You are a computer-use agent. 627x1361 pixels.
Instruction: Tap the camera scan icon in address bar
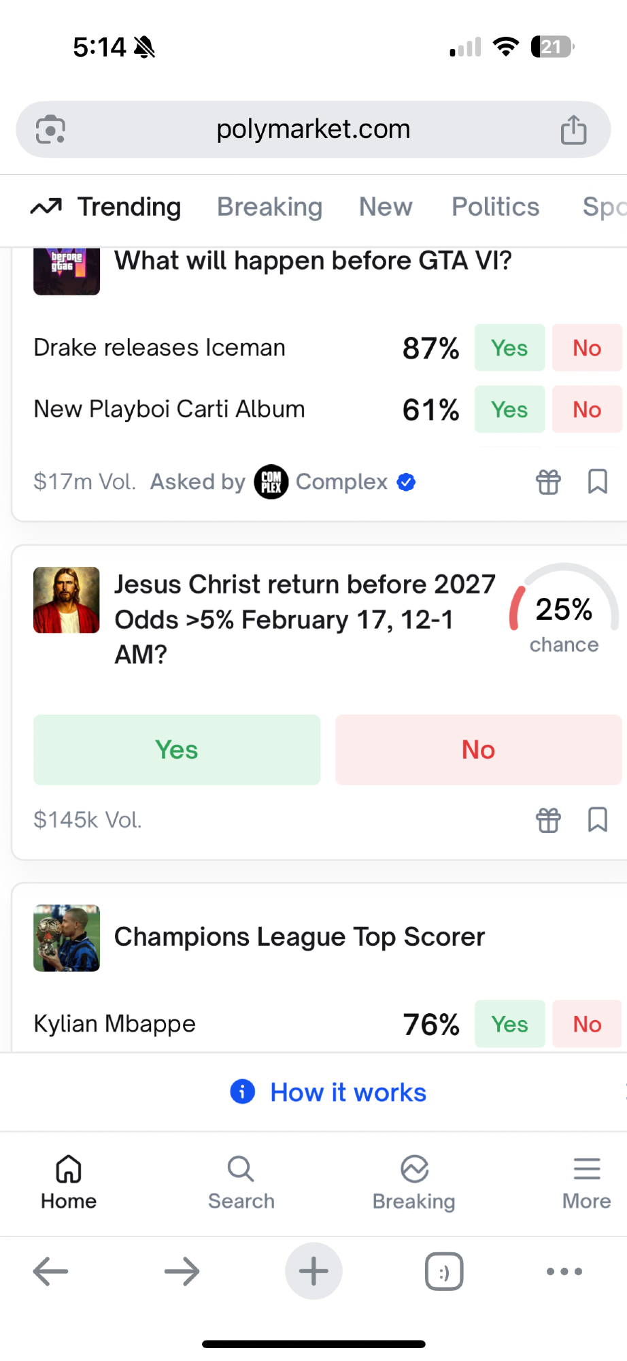point(50,129)
